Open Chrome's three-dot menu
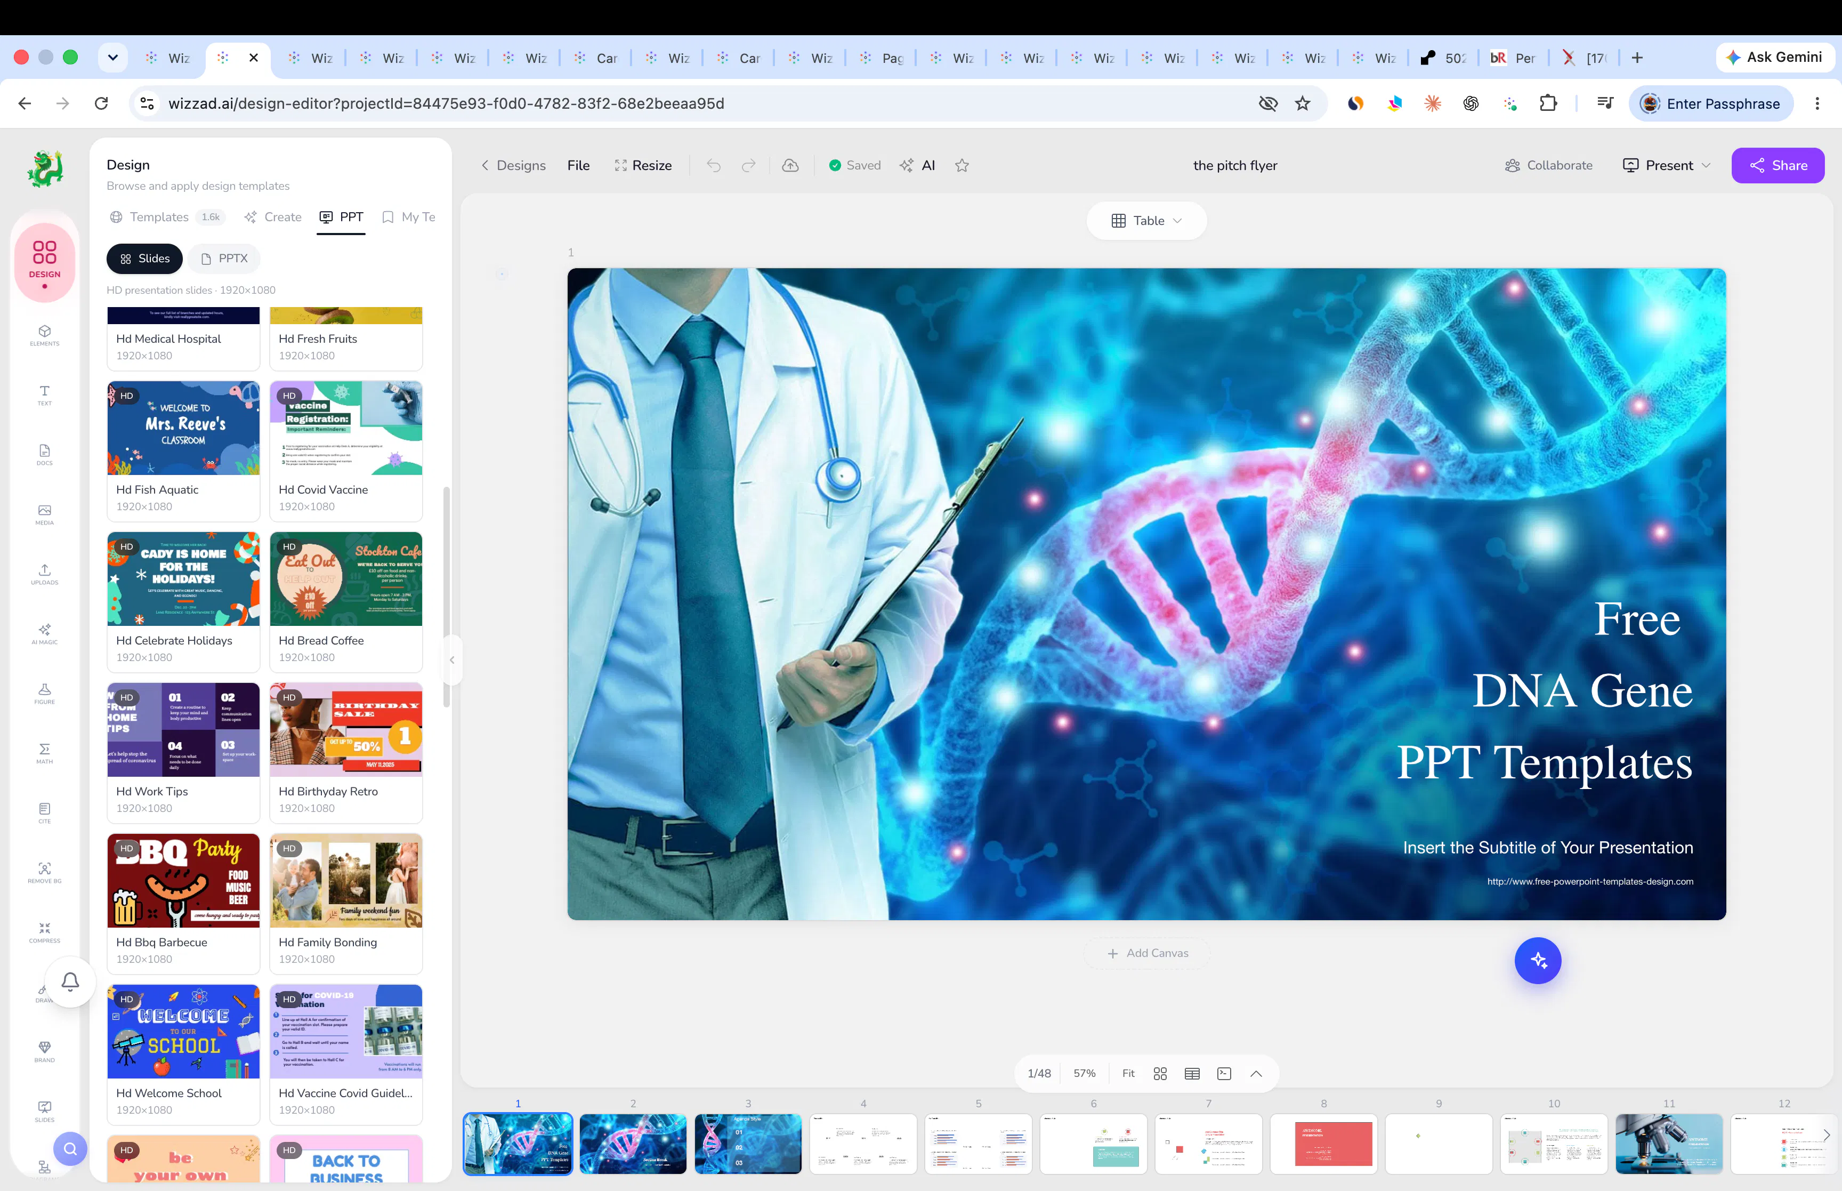The width and height of the screenshot is (1842, 1191). coord(1817,103)
